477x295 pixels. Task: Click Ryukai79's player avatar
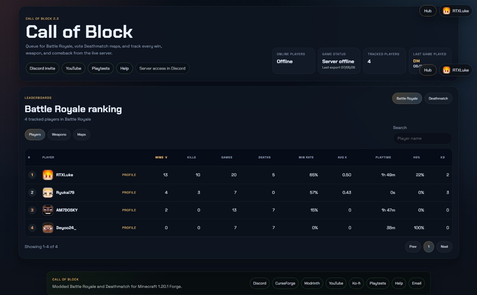(48, 193)
